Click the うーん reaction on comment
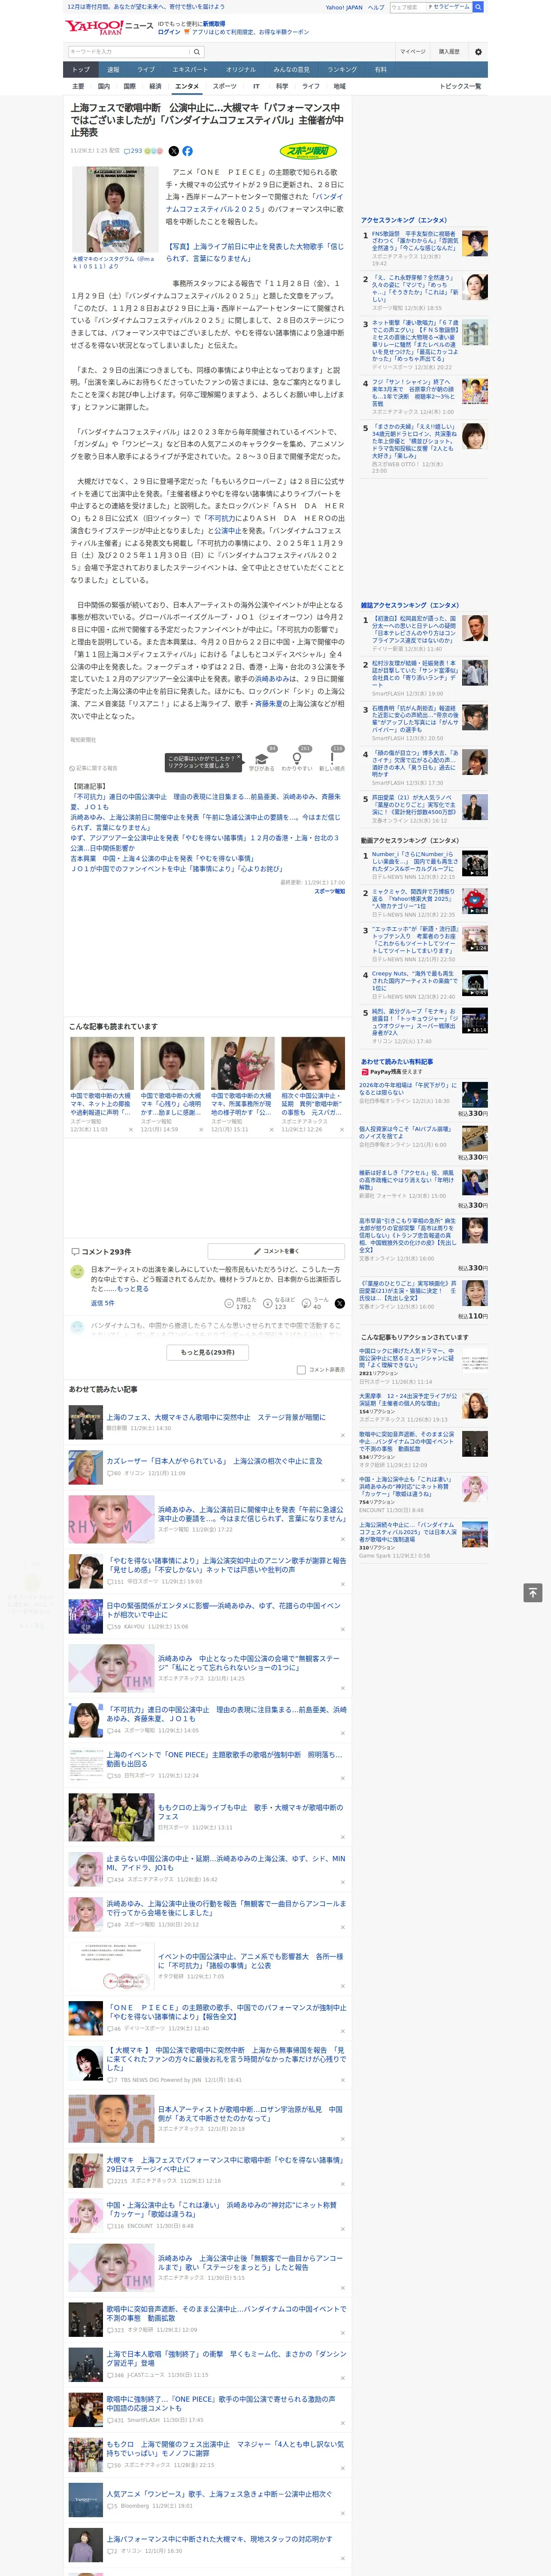The image size is (551, 2576). pos(316,1303)
